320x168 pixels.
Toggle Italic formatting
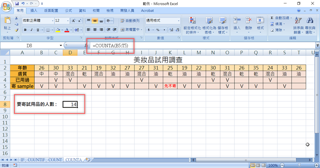(32, 30)
